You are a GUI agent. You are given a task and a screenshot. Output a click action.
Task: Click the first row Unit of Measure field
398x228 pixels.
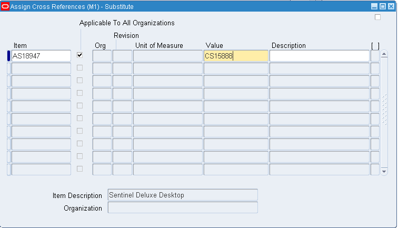(x=167, y=55)
